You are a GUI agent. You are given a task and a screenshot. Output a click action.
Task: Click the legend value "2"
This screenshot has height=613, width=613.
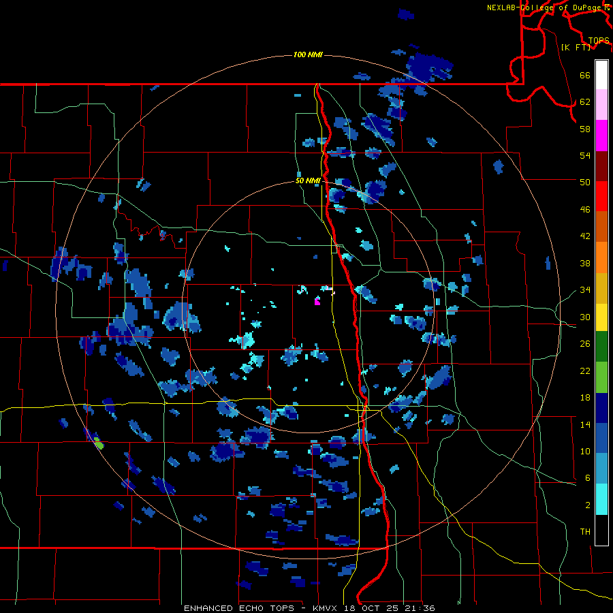[587, 505]
